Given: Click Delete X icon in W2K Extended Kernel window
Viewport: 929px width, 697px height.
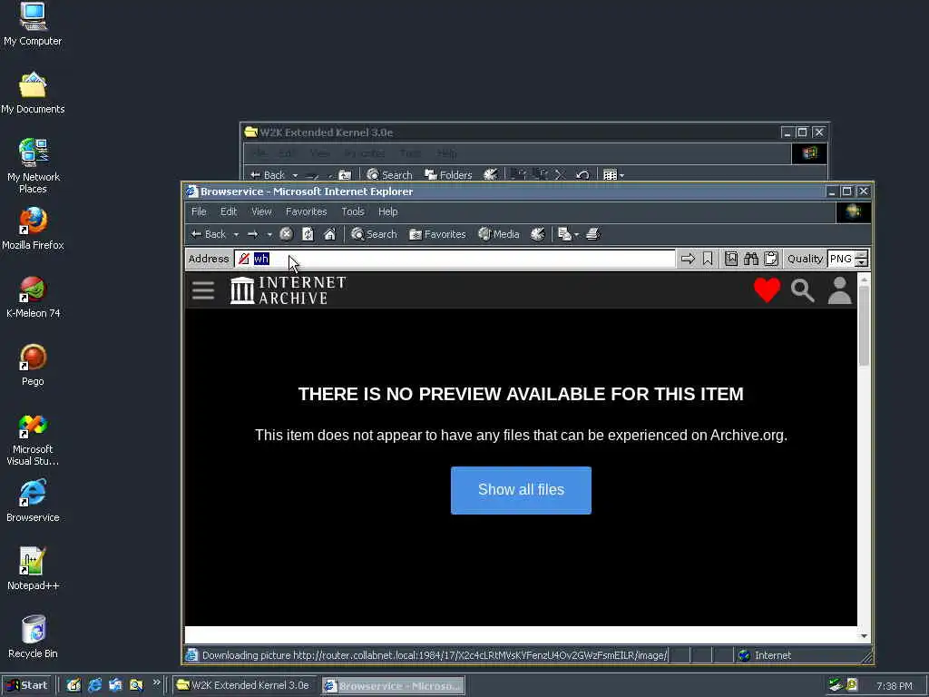Looking at the screenshot, I should click(x=559, y=175).
